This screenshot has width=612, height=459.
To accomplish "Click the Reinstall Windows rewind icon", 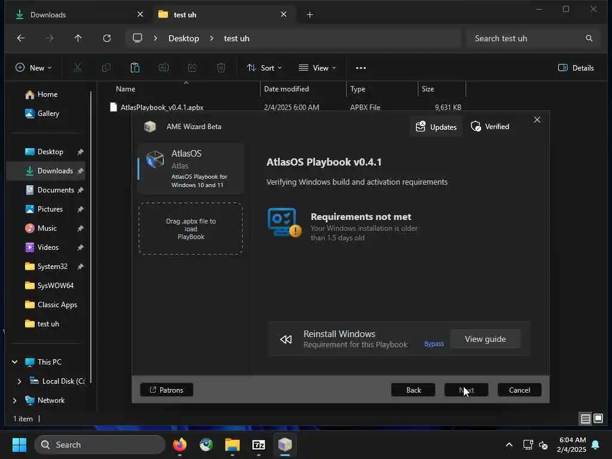I will (x=286, y=339).
